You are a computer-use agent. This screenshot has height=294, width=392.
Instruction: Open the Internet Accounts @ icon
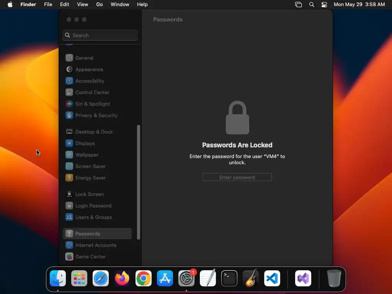point(69,245)
